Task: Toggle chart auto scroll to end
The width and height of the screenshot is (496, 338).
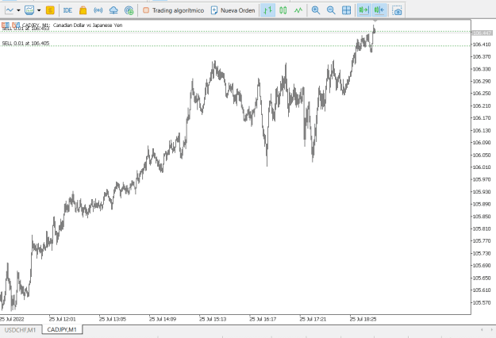Action: [x=363, y=10]
